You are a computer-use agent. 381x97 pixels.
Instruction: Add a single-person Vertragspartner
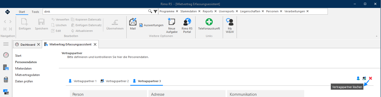[358, 78]
